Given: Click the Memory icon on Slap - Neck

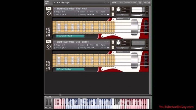Looking at the screenshot, I should 78,15.
